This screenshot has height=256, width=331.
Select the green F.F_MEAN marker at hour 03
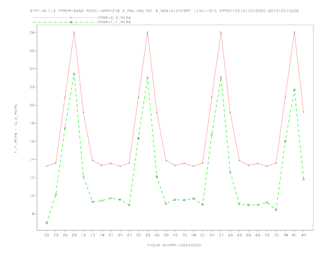56,195
